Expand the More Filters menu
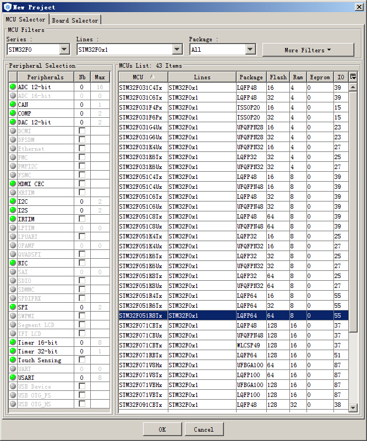Screen dimensions: 367x441 coord(308,50)
